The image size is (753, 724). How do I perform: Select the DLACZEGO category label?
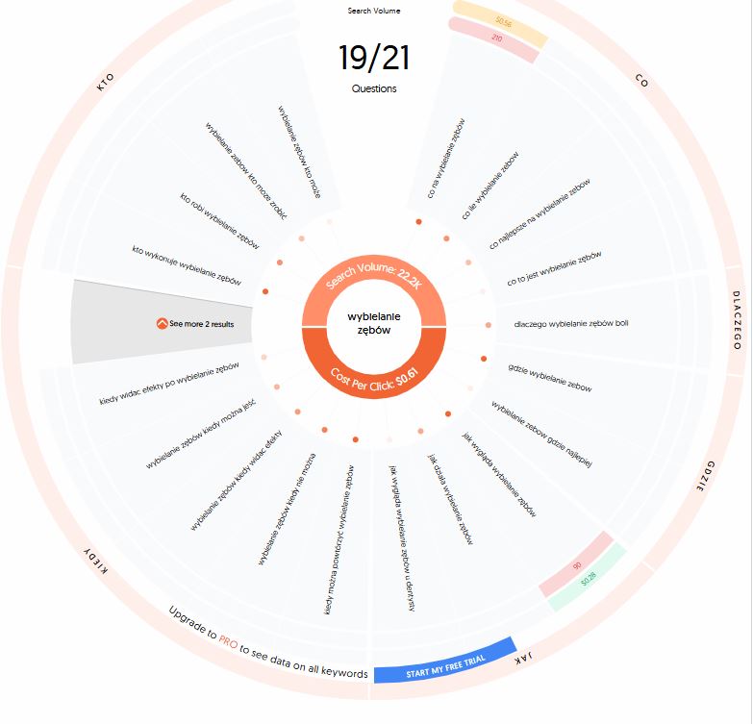pos(738,320)
